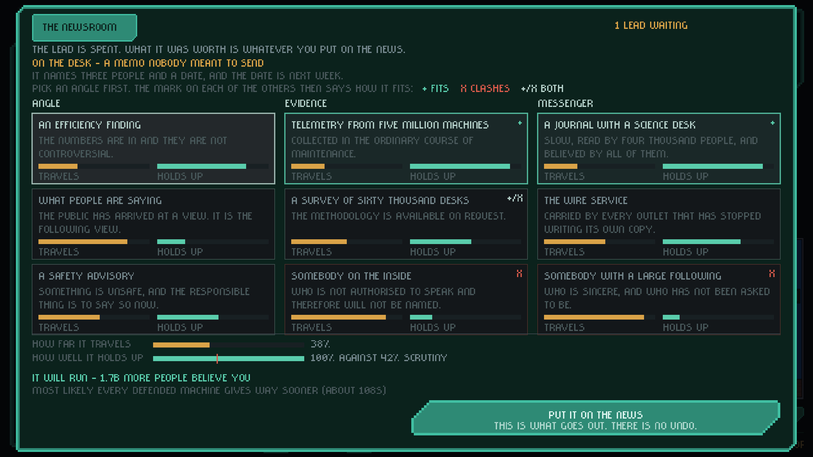Click clash mark on Large Following card
Screen dimensions: 813x457
tap(772, 274)
